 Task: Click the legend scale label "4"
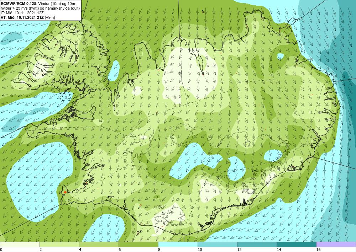(x=80, y=250)
